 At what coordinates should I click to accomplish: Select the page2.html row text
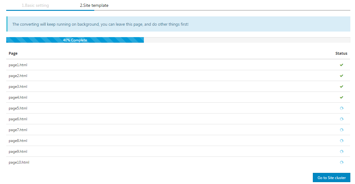tap(18, 76)
